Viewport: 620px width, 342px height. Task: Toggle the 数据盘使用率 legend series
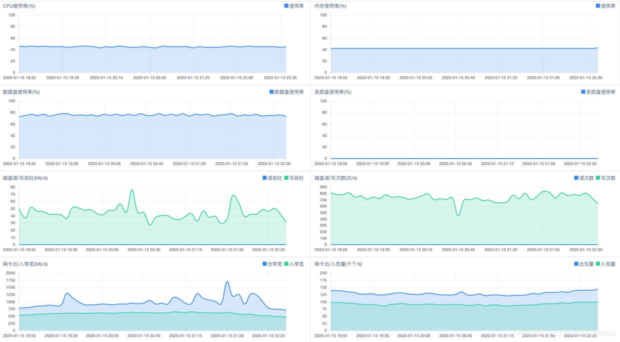pos(286,92)
